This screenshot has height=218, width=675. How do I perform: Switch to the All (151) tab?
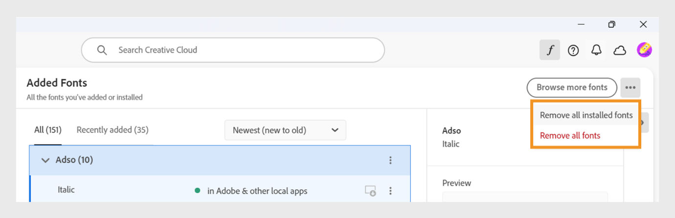pos(47,130)
